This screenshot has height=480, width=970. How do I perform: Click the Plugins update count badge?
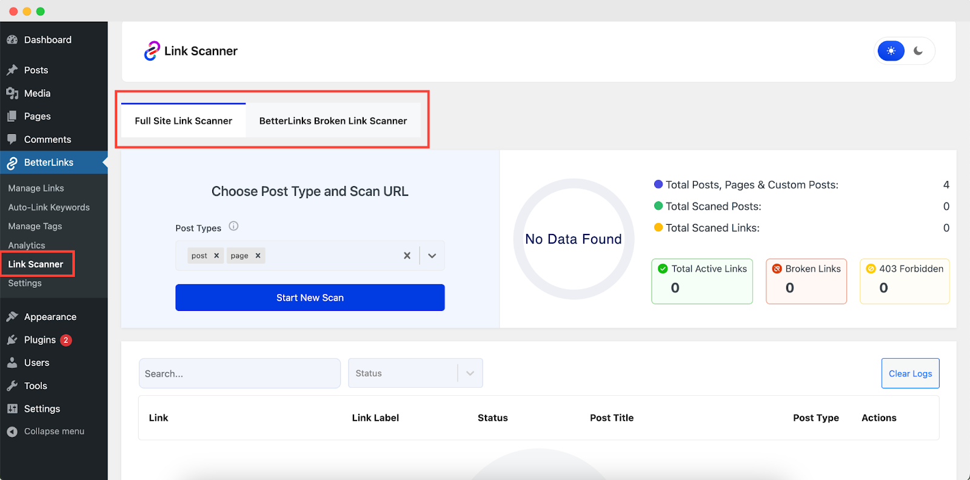[66, 340]
